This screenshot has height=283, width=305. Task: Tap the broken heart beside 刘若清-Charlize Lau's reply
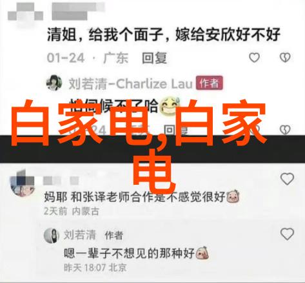pos(285,130)
